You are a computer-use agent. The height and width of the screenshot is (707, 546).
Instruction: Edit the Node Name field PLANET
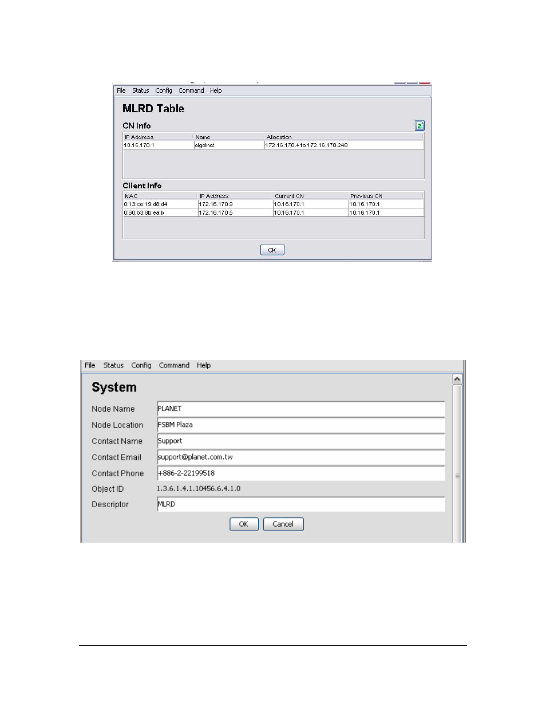301,409
